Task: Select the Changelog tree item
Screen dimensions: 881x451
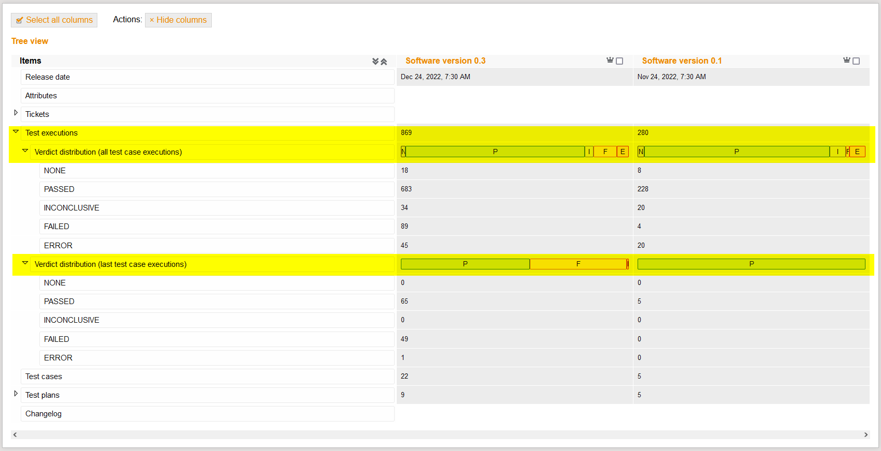Action: click(44, 414)
